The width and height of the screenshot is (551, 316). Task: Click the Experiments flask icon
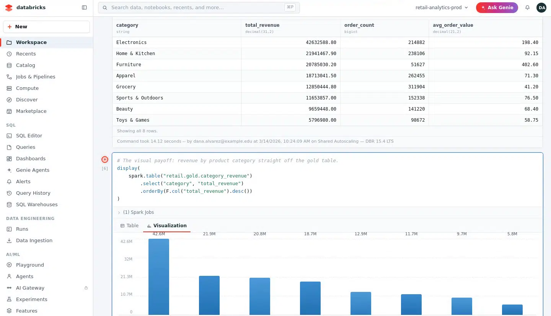(x=9, y=300)
